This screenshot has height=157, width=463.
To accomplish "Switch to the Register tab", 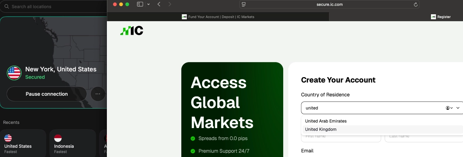I will [x=441, y=17].
